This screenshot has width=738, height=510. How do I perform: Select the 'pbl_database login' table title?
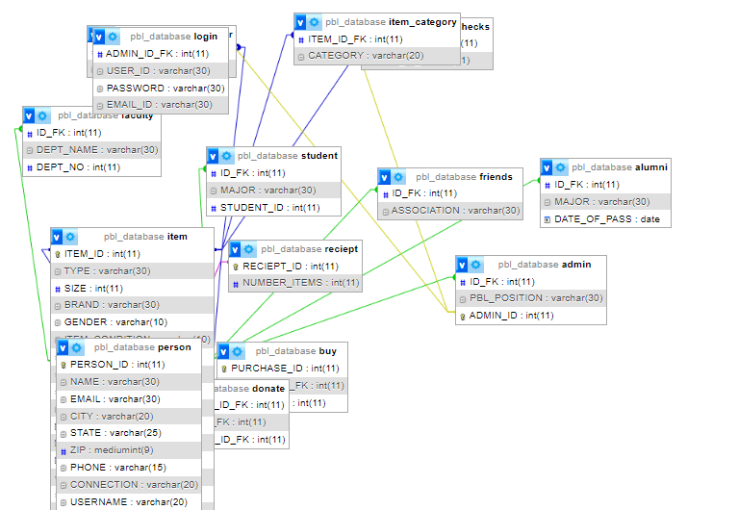173,37
